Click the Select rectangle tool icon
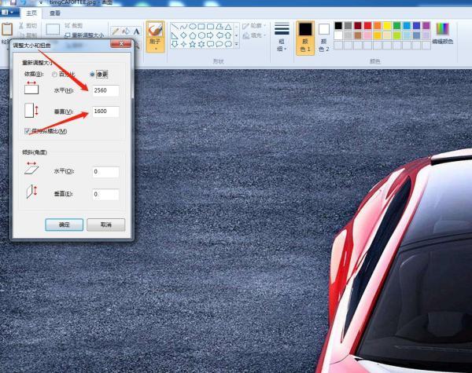472x373 pixels. click(53, 31)
